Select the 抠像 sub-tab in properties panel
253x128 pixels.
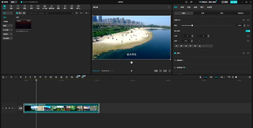pyautogui.click(x=202, y=13)
